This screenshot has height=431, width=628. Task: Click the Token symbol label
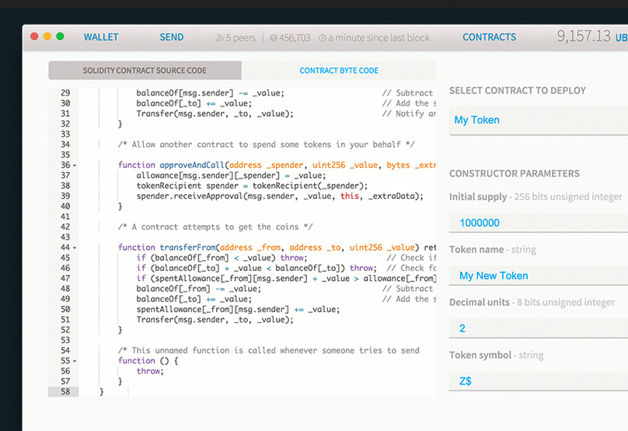point(480,356)
